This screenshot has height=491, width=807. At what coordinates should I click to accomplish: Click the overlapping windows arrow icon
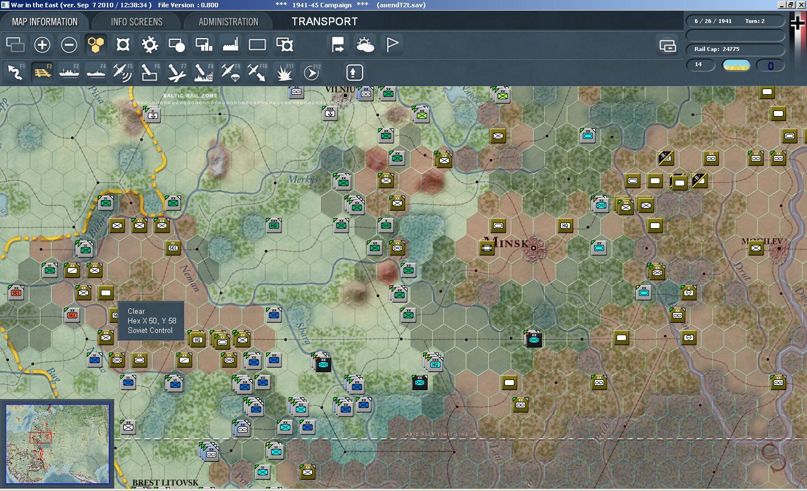pos(667,45)
